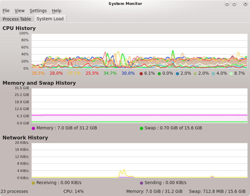Click the blue 30.0% CPU value
This screenshot has width=250, height=196.
(x=128, y=73)
